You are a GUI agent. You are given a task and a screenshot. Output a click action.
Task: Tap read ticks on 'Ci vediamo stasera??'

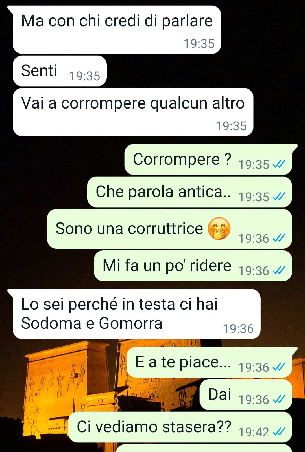coord(279,432)
